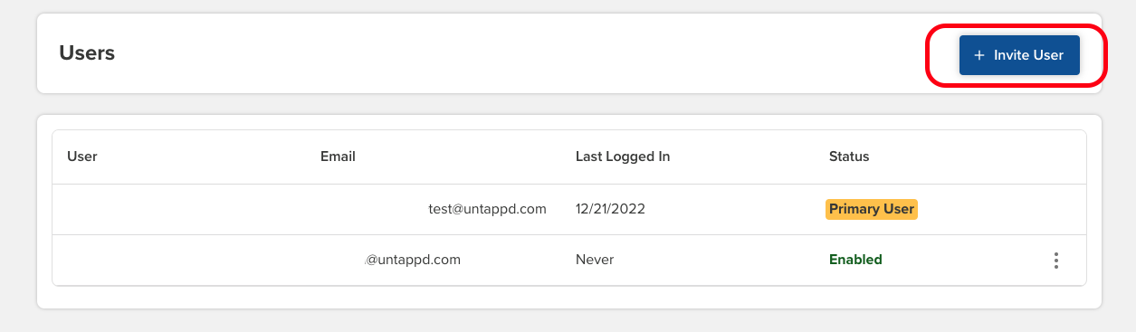Sort by the Status column header
Screen dimensions: 1136x332
pos(849,157)
